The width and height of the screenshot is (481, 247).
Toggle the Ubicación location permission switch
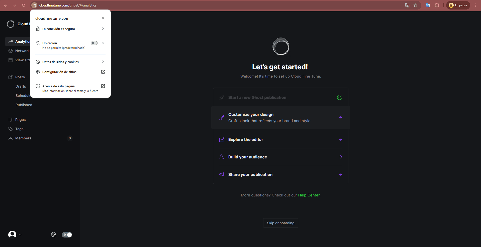point(94,43)
